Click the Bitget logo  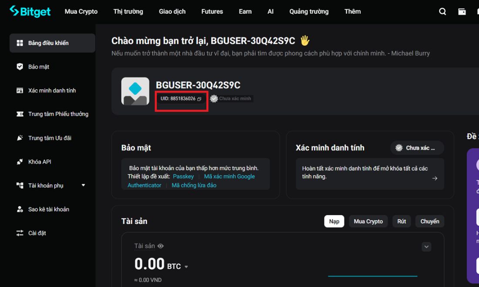(30, 11)
